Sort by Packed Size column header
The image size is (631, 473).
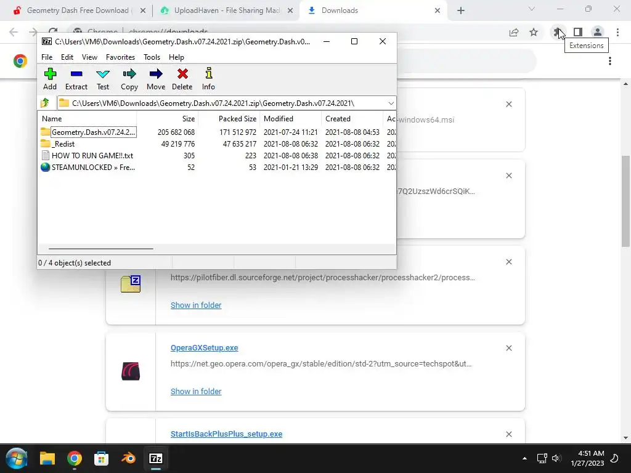click(229, 119)
